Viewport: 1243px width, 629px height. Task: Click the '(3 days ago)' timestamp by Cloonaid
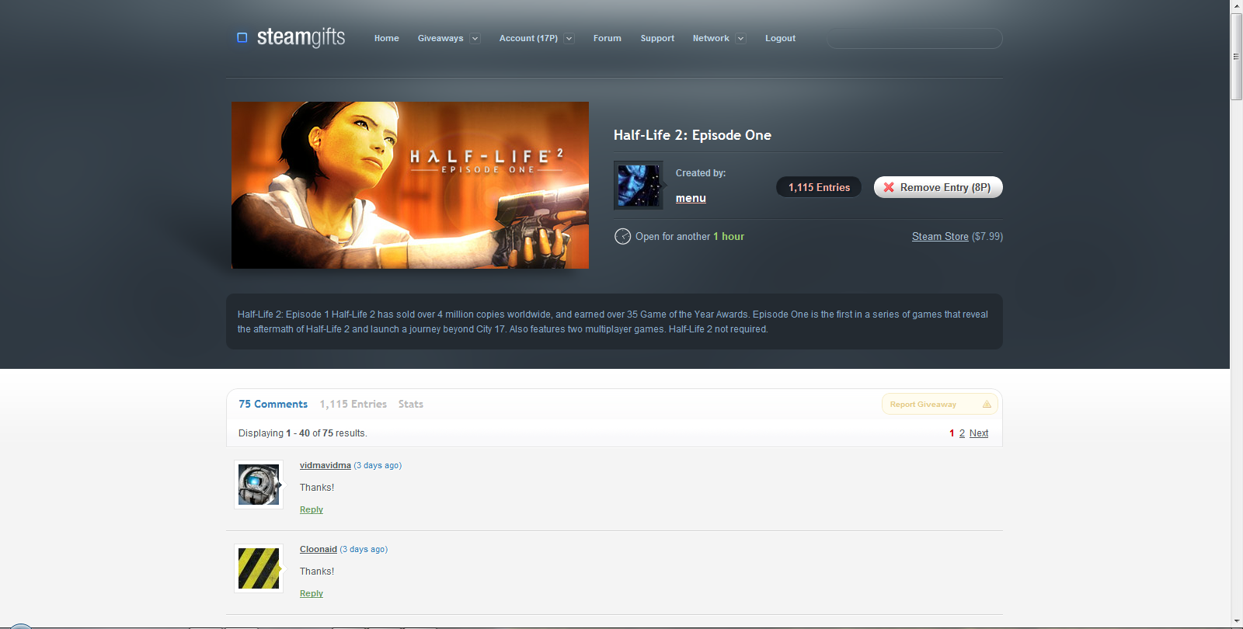(x=364, y=549)
